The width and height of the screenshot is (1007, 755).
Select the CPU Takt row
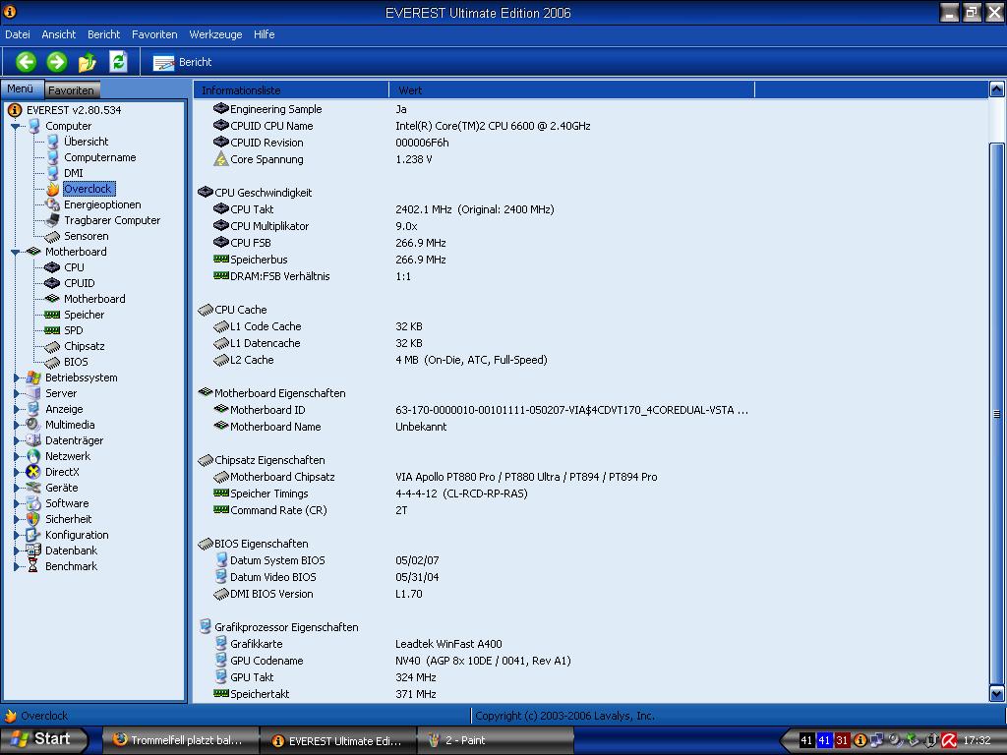coord(591,209)
